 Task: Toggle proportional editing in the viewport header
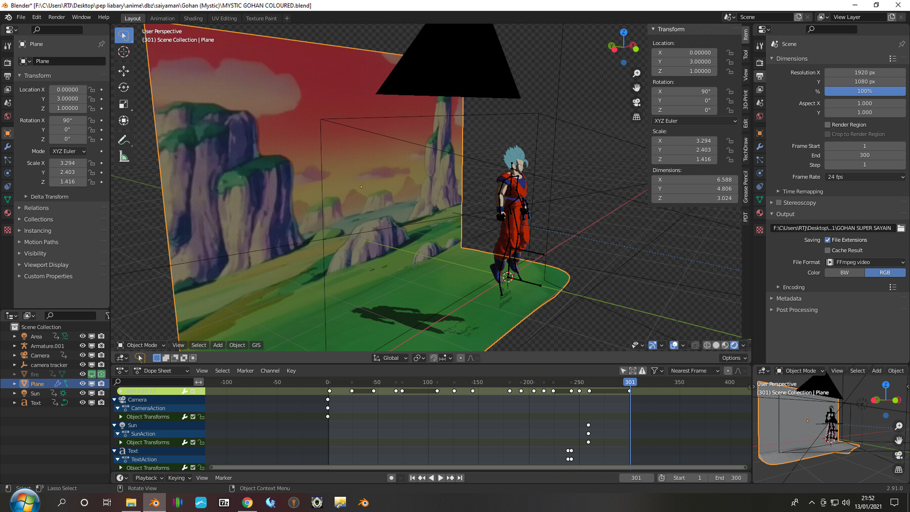(460, 358)
